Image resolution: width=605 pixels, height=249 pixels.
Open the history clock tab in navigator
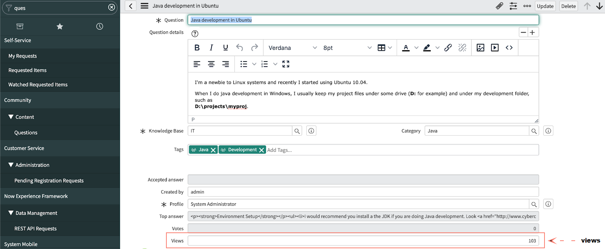click(x=99, y=26)
